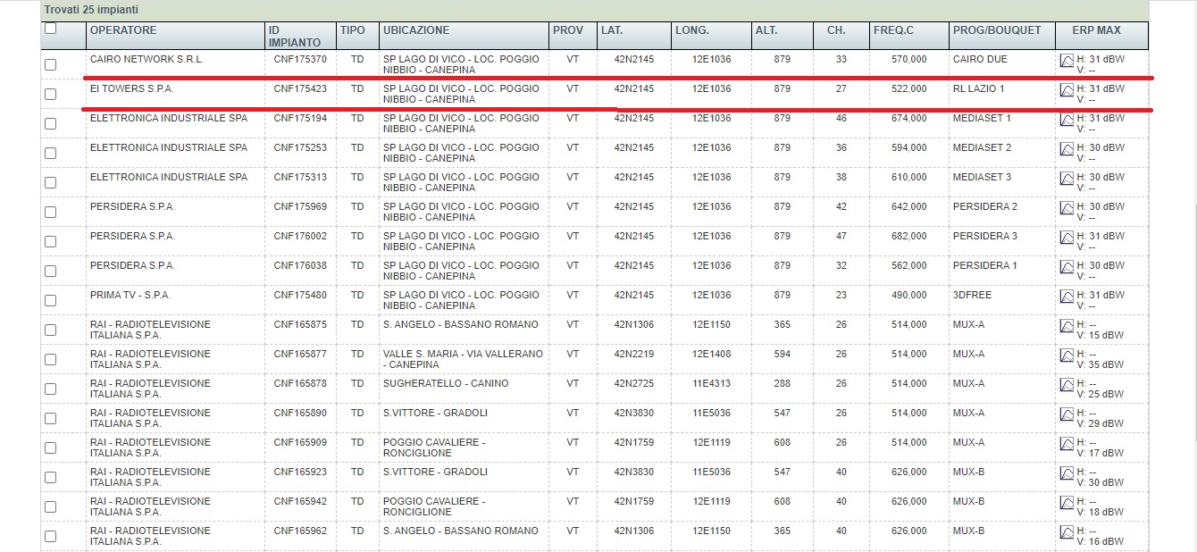The height and width of the screenshot is (552, 1197).
Task: Select checkbox for RAI impianto CNF165923
Action: point(50,477)
